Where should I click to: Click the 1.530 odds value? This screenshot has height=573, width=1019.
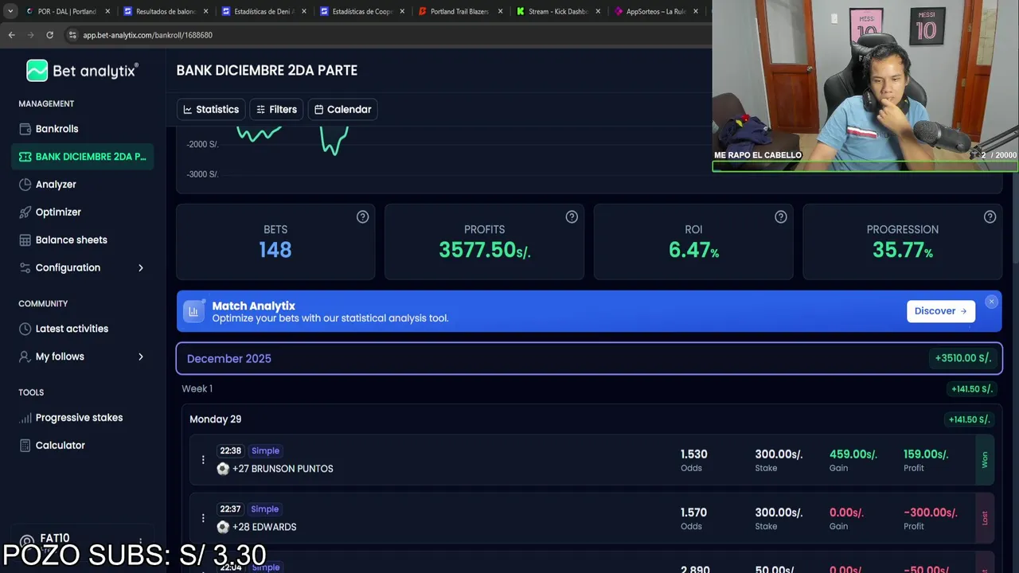693,454
